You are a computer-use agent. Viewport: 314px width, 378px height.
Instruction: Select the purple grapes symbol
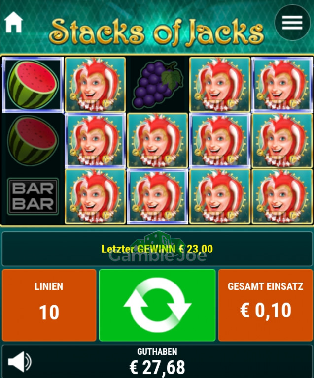pyautogui.click(x=158, y=84)
